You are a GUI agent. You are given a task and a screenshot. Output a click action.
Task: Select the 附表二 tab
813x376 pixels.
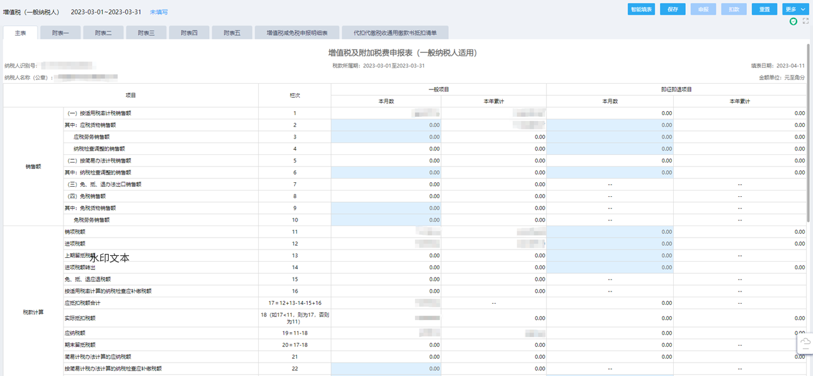(104, 32)
